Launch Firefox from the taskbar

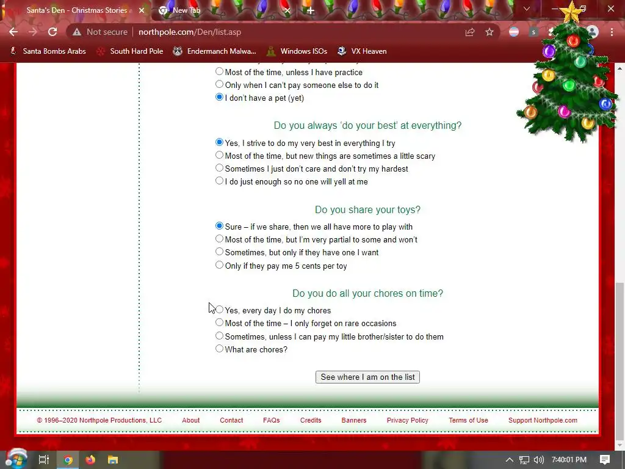click(90, 460)
